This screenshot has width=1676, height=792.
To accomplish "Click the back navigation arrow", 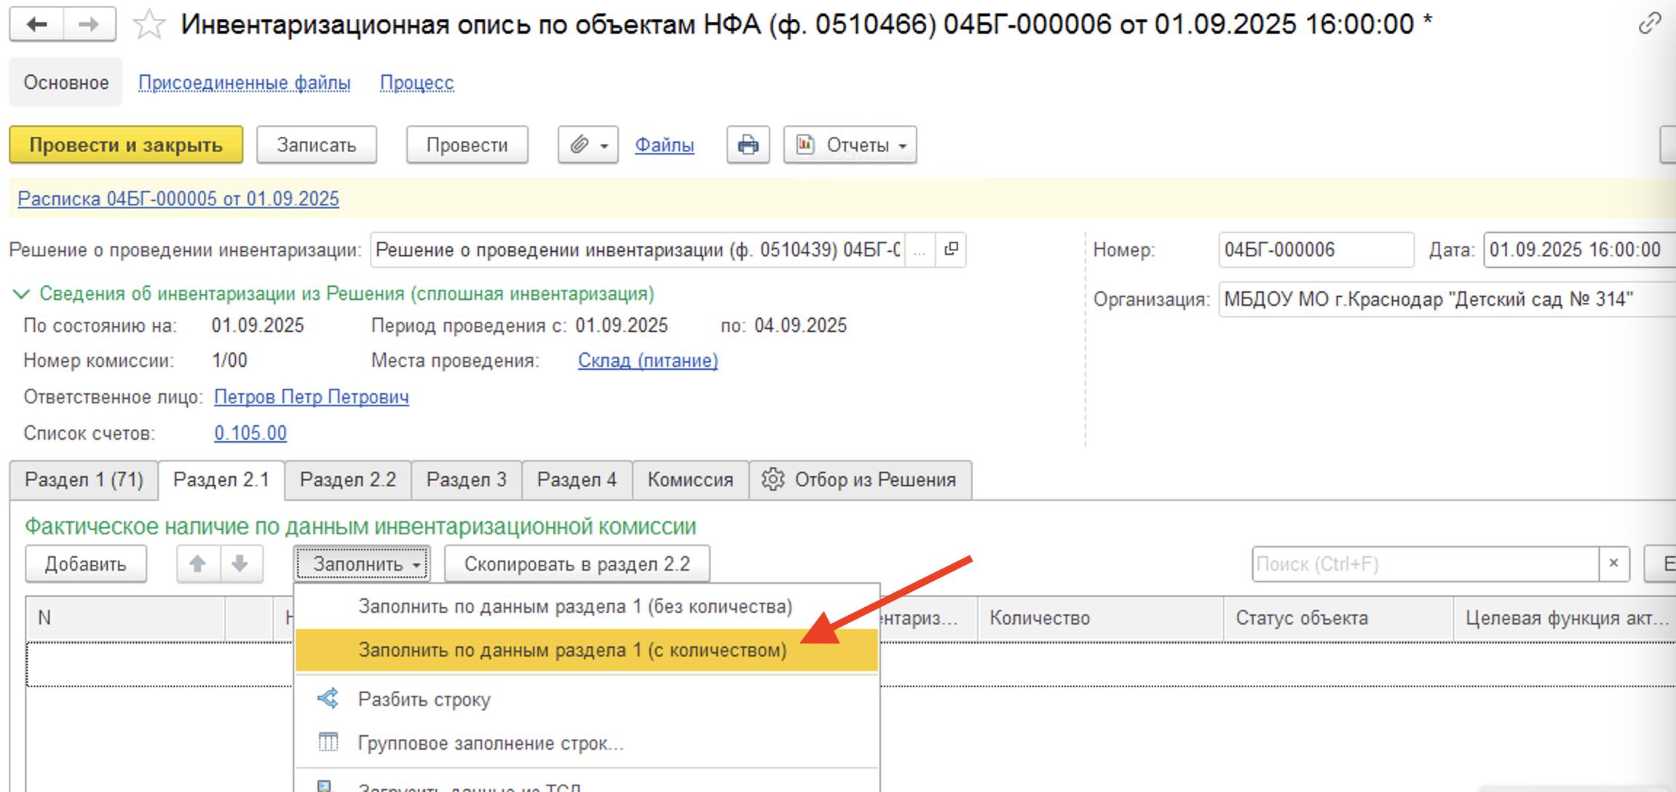I will [x=36, y=25].
